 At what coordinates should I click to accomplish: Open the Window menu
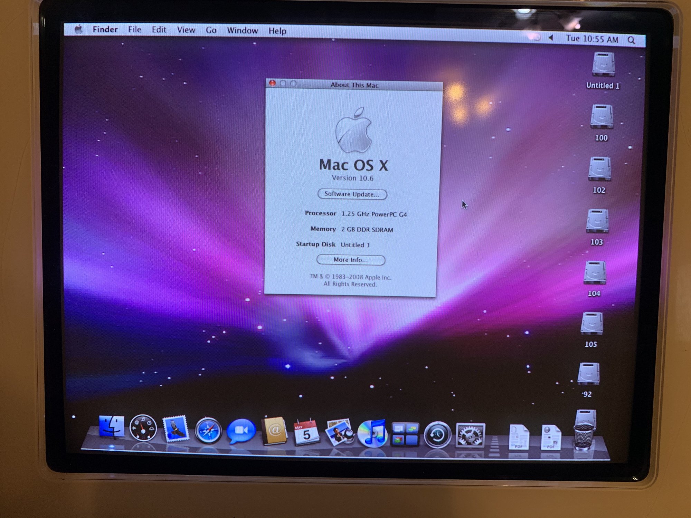242,31
